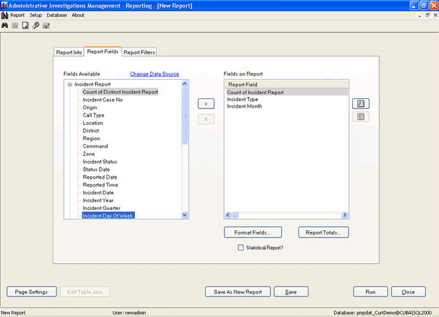Collapse the Incident Report tree node
Viewport: 439px width, 317px height.
(x=70, y=84)
